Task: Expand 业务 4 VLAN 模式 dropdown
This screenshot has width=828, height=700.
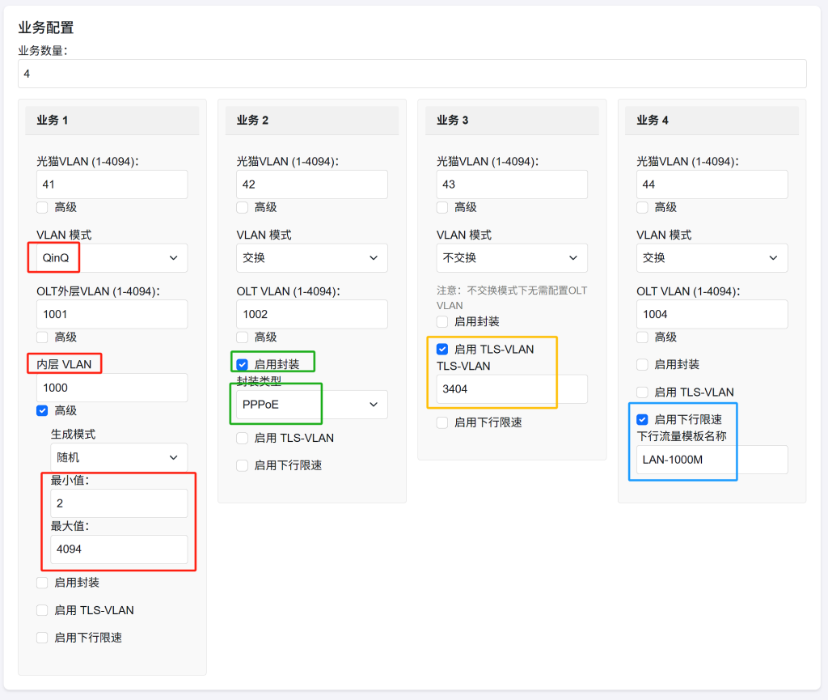Action: pos(712,258)
